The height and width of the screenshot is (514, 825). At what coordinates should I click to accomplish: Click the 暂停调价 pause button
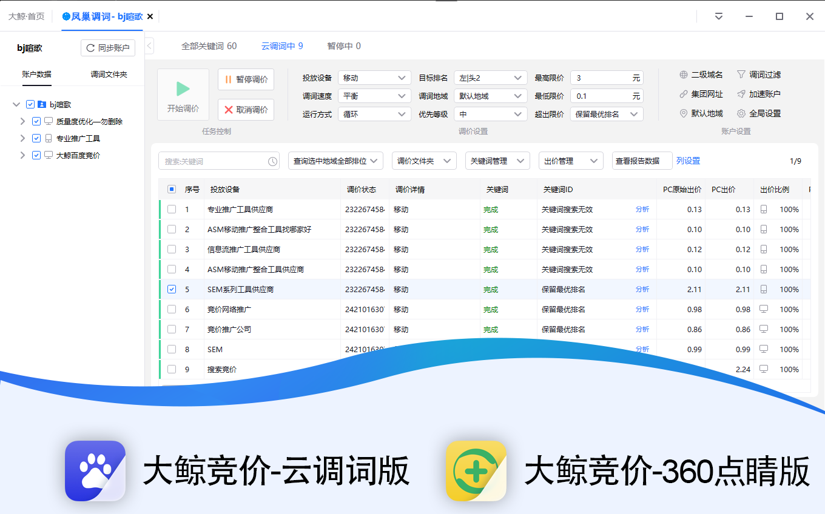pos(246,79)
